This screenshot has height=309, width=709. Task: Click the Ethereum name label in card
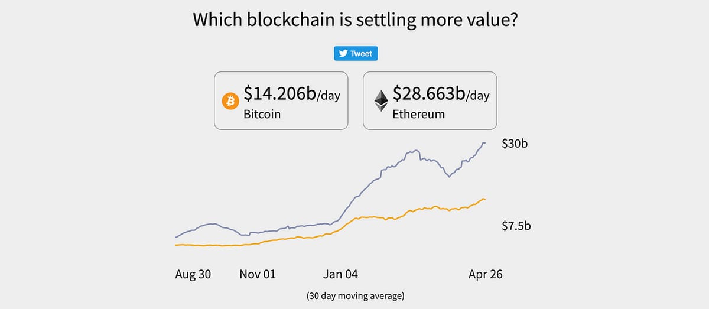[x=418, y=114]
